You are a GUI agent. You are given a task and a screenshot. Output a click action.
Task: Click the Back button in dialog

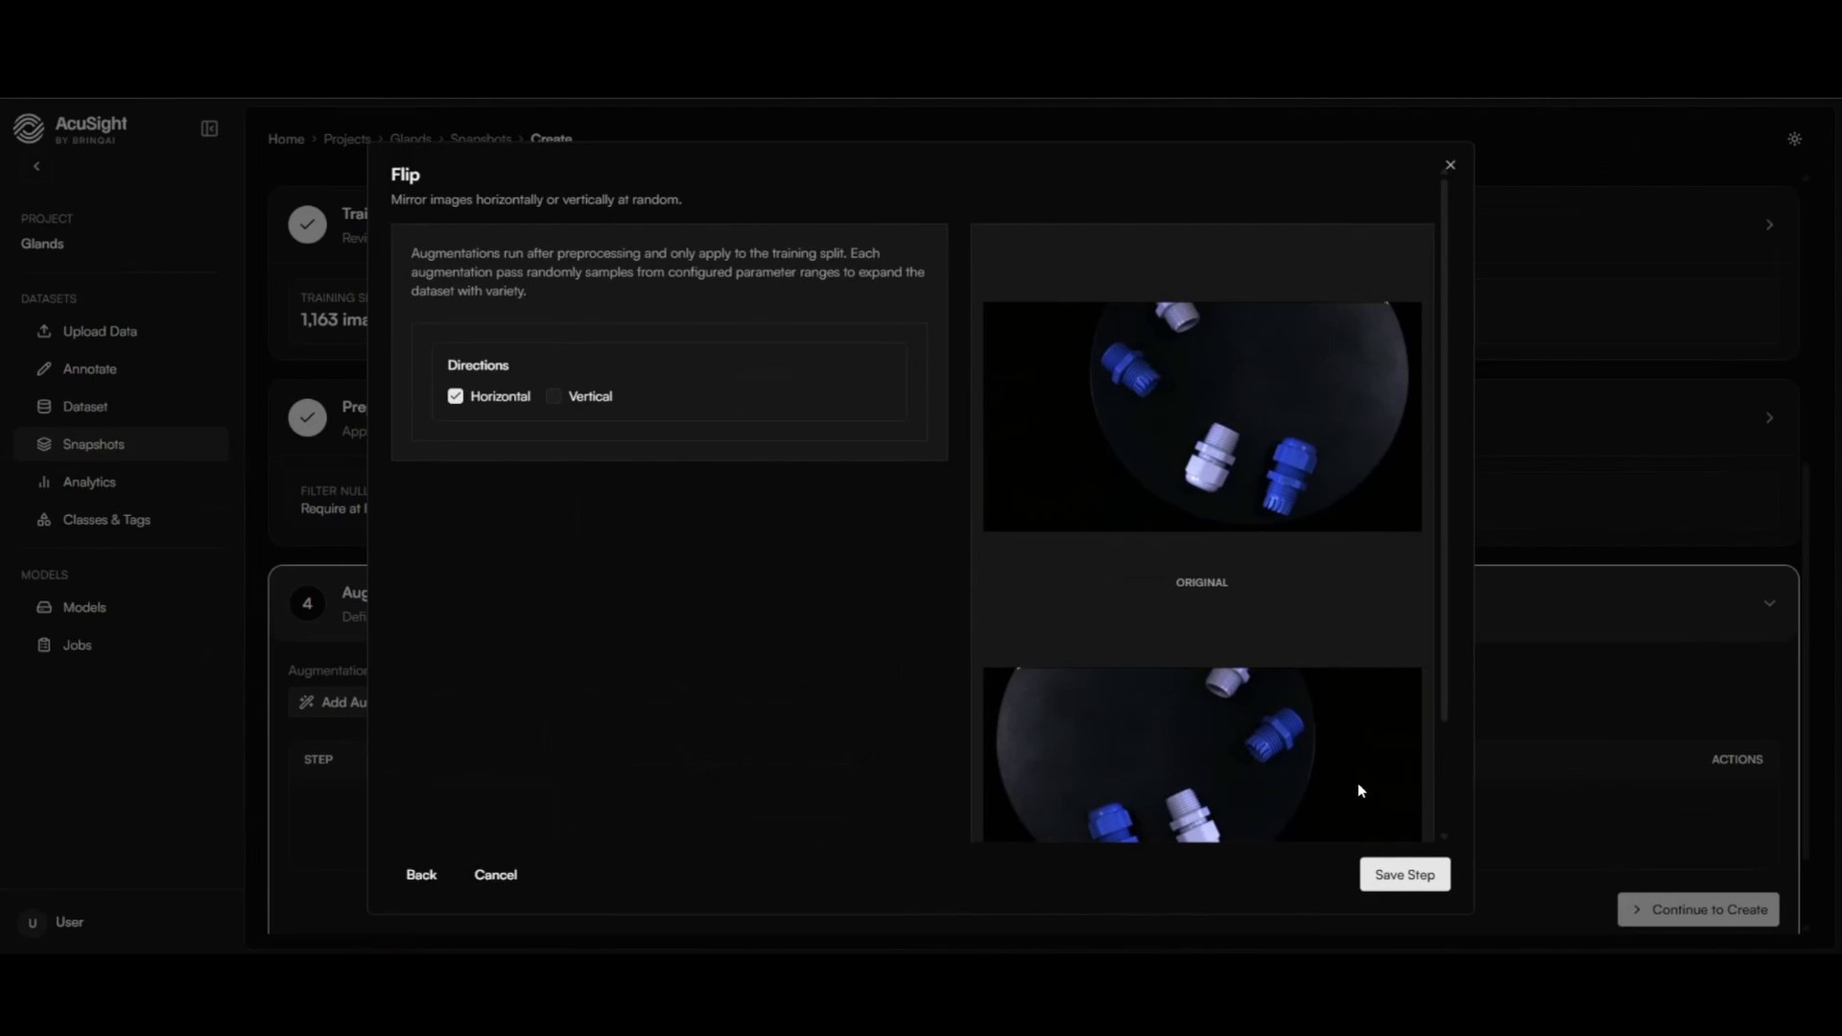point(421,875)
